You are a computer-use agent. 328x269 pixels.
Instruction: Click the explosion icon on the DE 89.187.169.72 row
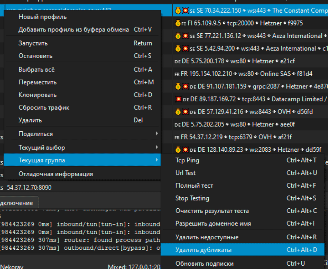pos(178,99)
